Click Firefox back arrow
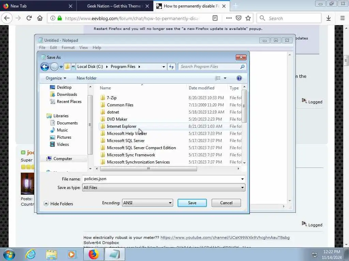Viewport: 349px width, 261px height. tap(7, 18)
